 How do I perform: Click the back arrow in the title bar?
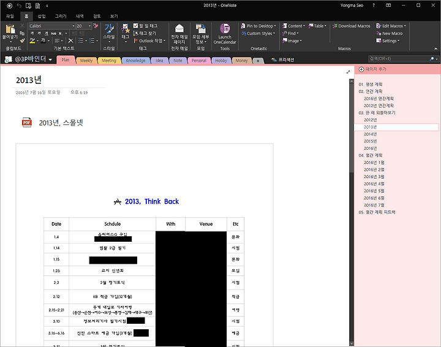pos(9,6)
